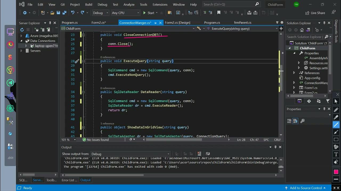Image resolution: width=341 pixels, height=191 pixels.
Task: Collapse ExecuteQuery method at line 28
Action: click(x=83, y=61)
